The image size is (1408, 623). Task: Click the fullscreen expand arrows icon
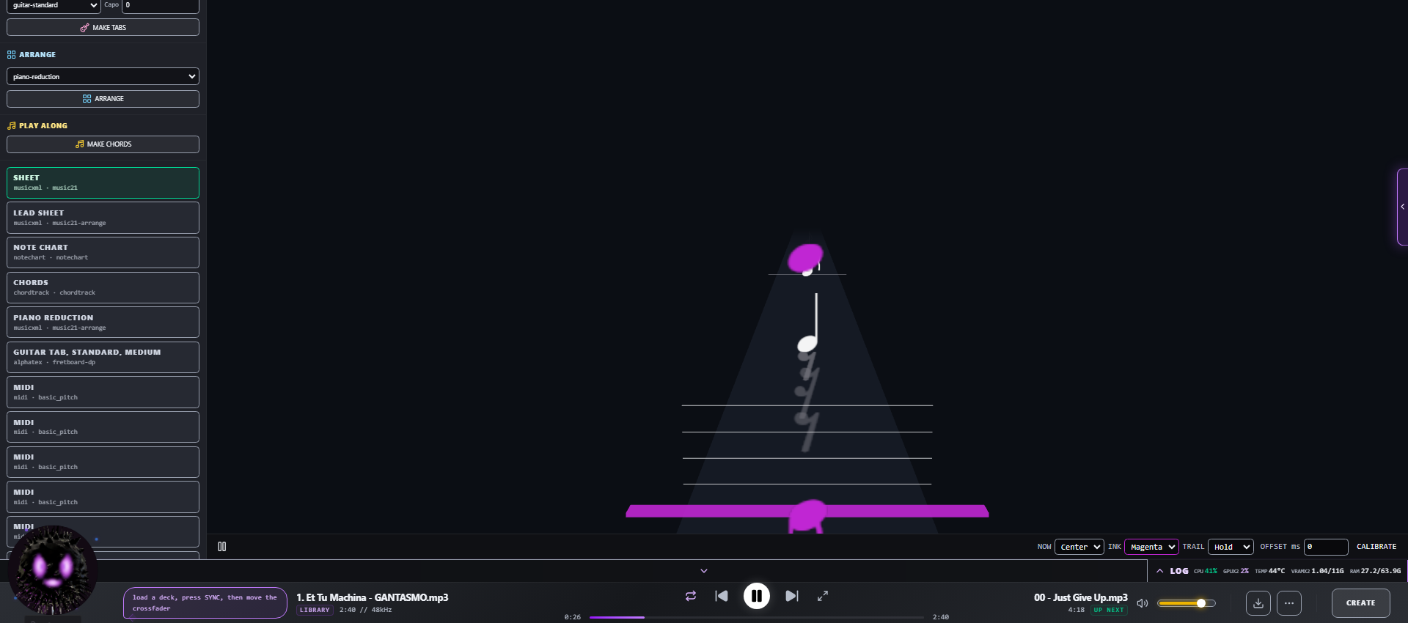pyautogui.click(x=823, y=596)
